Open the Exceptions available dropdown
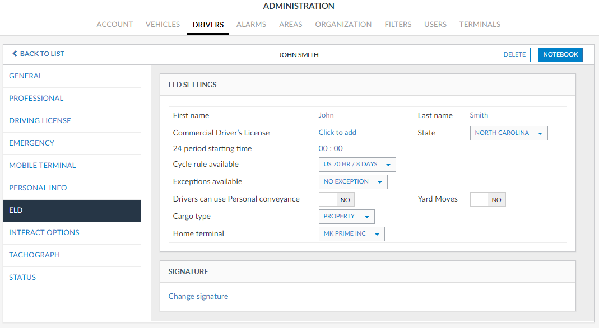 coord(352,182)
